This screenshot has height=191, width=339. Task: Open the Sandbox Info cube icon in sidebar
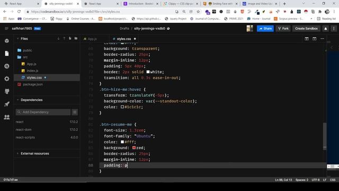[7, 41]
